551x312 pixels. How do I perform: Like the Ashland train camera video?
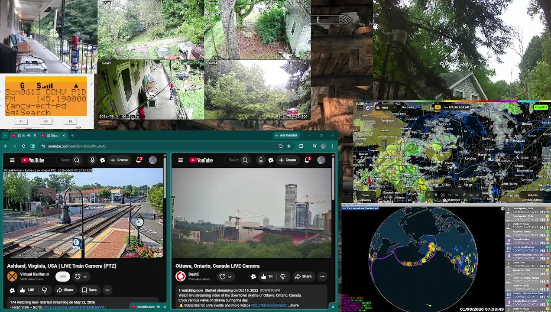27,290
